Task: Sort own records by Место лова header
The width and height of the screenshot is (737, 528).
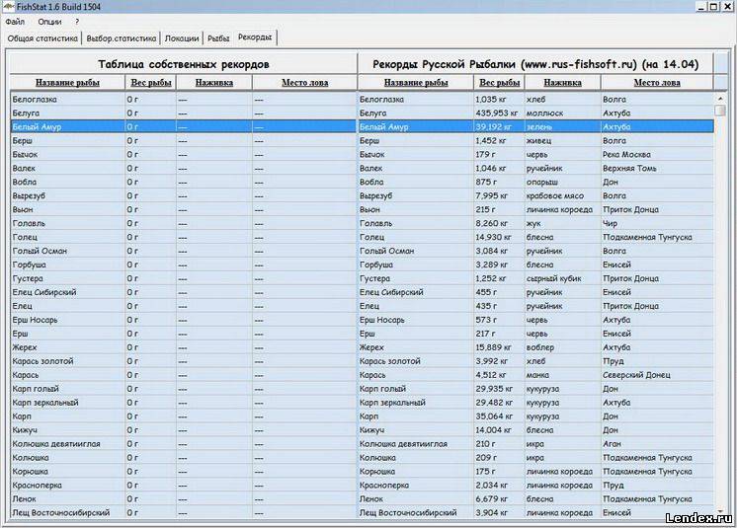Action: click(x=304, y=83)
